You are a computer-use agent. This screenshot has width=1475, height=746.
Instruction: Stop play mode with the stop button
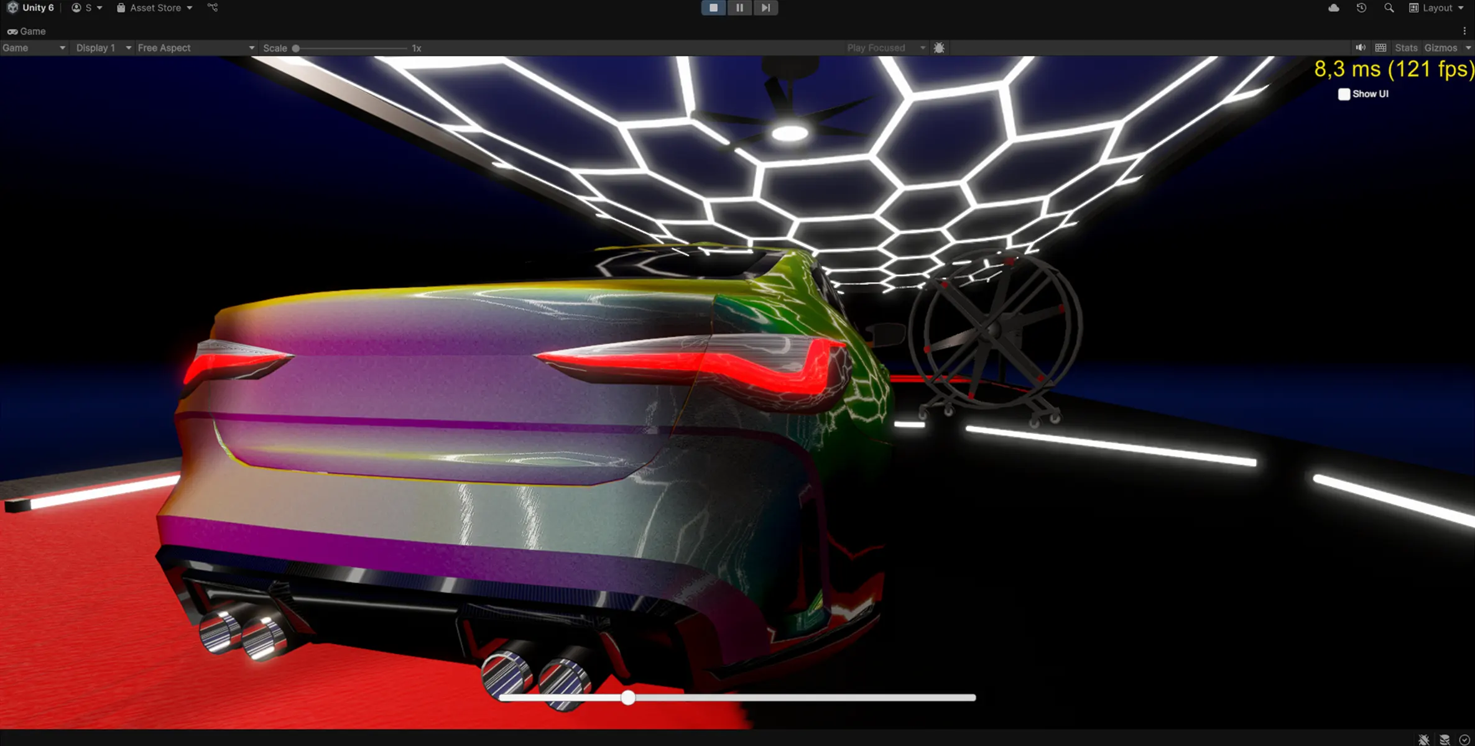coord(713,7)
